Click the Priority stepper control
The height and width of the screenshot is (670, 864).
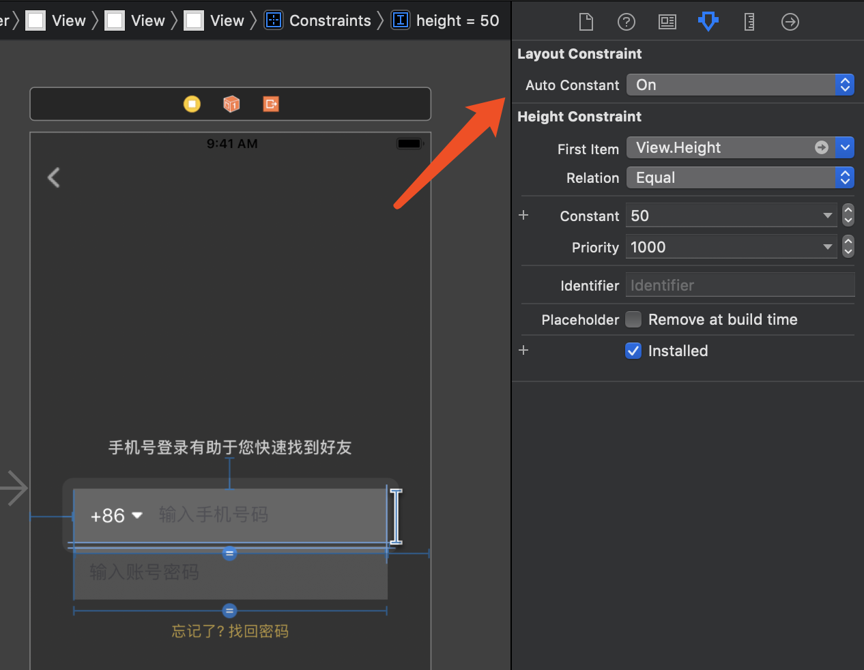848,247
